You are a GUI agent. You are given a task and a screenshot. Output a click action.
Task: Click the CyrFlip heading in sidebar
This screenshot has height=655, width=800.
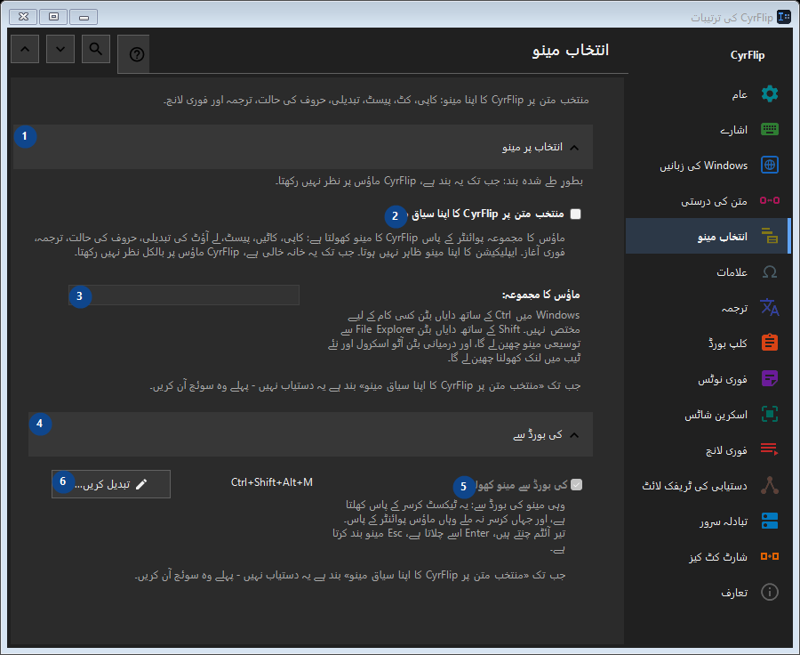748,55
